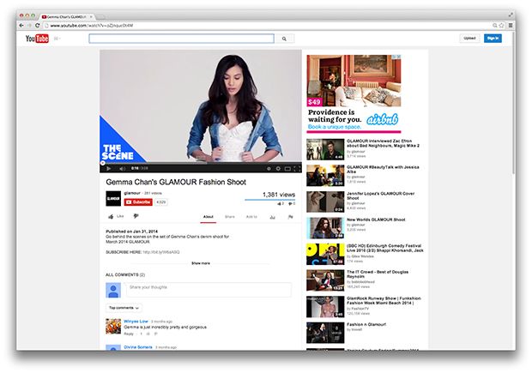Viewport: 532px width, 373px height.
Task: Click the Dislike thumbs down button
Action: point(136,216)
